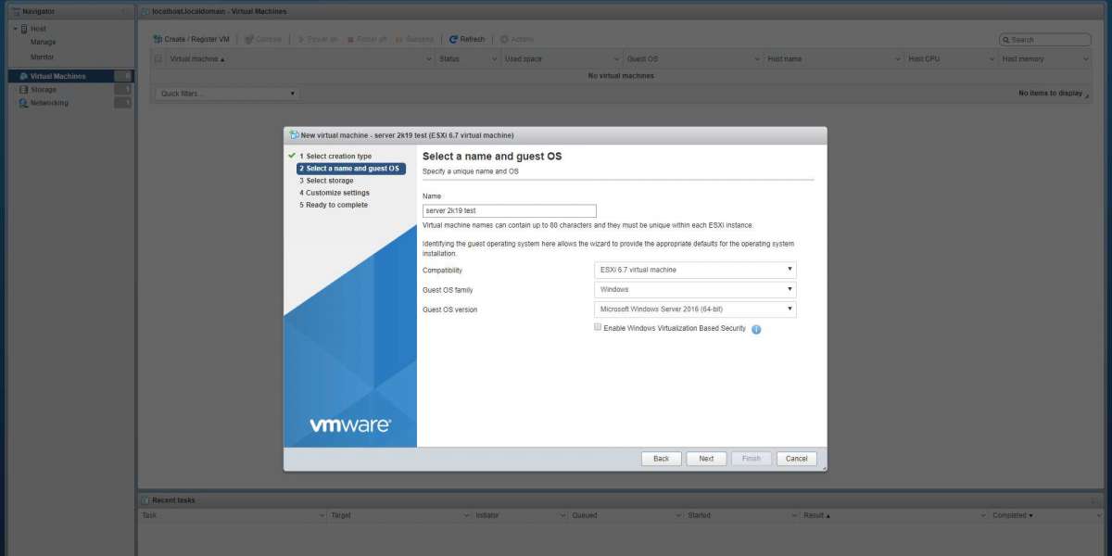
Task: Go back using the Back button
Action: coord(661,459)
